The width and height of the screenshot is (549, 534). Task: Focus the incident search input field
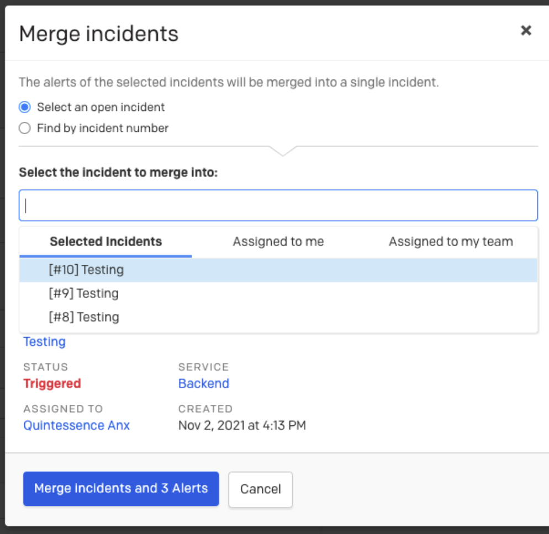(x=278, y=206)
